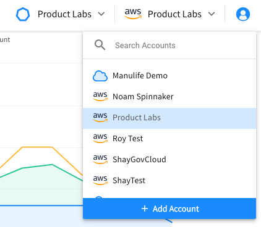261x227 pixels.
Task: Click the plus icon in Add Account
Action: click(145, 208)
